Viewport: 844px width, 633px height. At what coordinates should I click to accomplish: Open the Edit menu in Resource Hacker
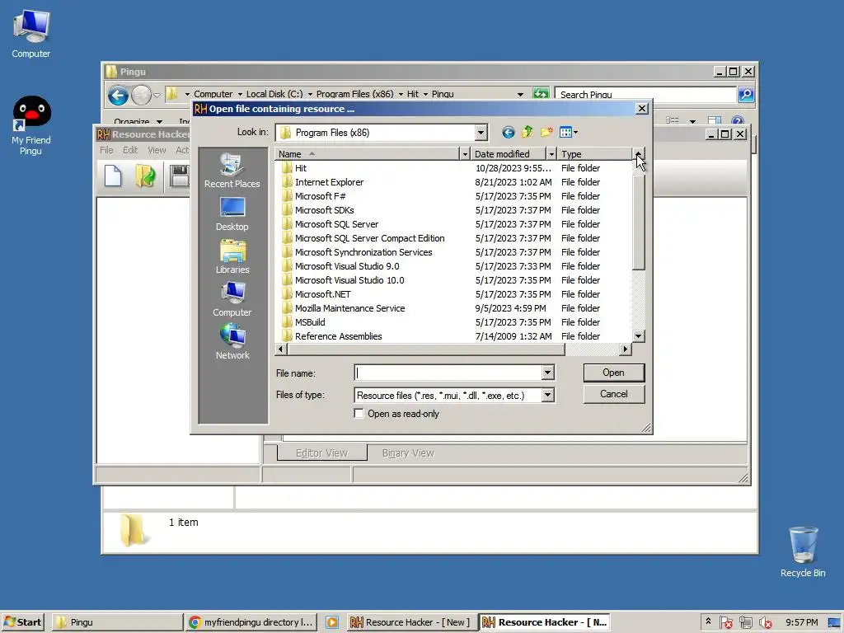point(129,150)
